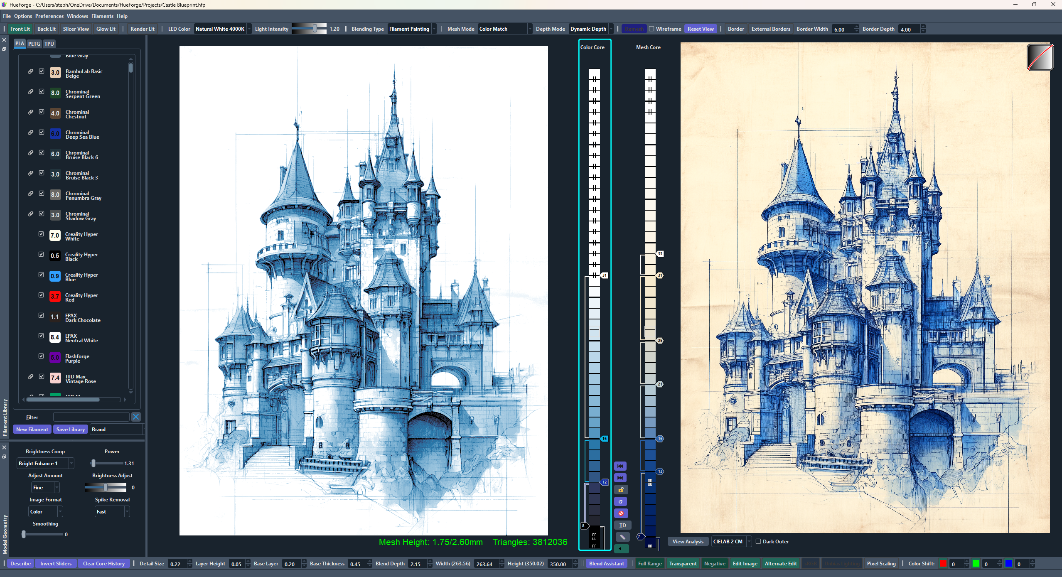The height and width of the screenshot is (577, 1062).
Task: Click the skip-to-end forward icon button
Action: tap(620, 478)
